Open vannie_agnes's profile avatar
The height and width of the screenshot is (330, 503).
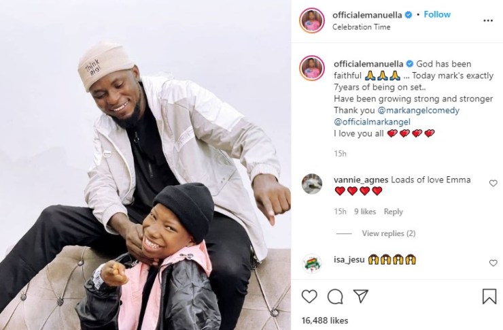click(312, 184)
